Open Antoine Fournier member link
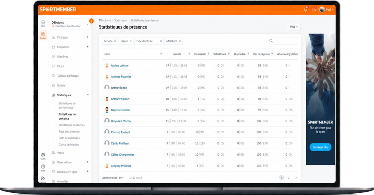Image resolution: width=374 pixels, height=195 pixels. click(121, 77)
